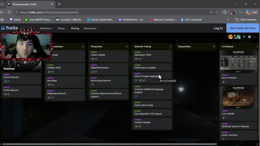Open Console additional language support card
Screen dimensions: 260x146
152,92
